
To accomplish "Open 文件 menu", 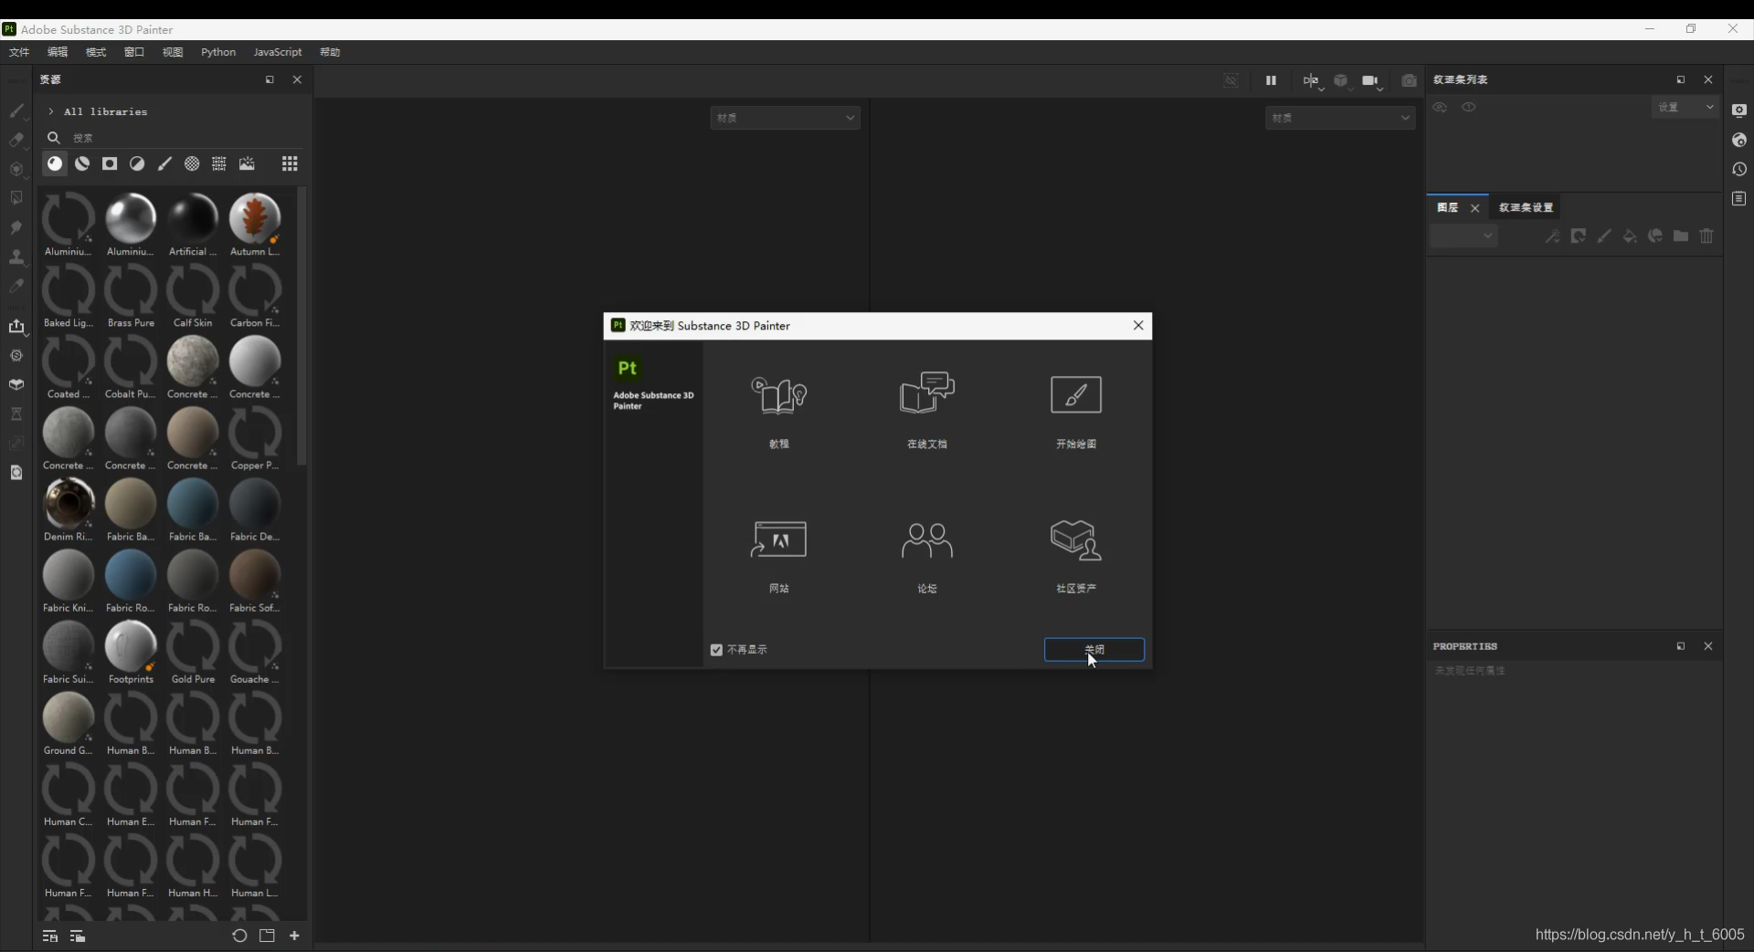I will 19,52.
